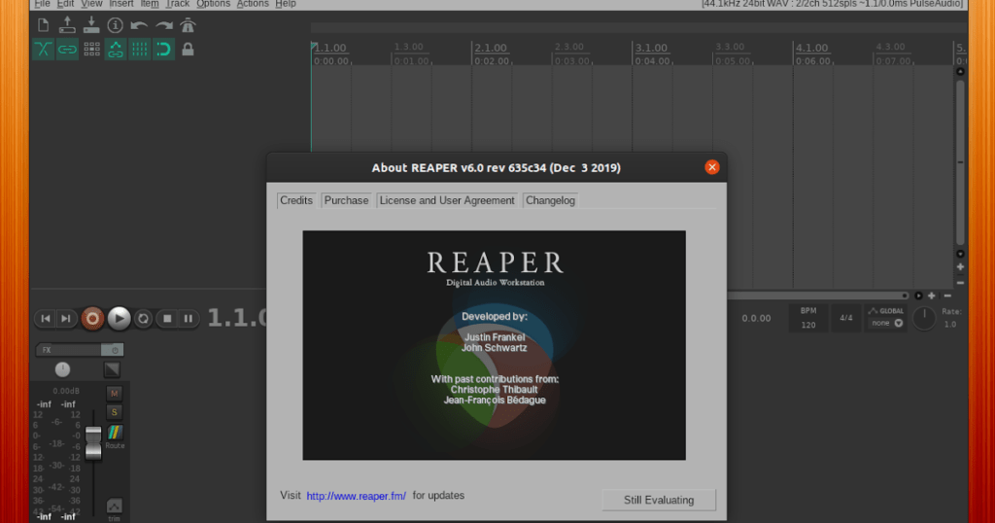The width and height of the screenshot is (995, 523).
Task: Toggle master FX bypass power icon
Action: (x=114, y=350)
